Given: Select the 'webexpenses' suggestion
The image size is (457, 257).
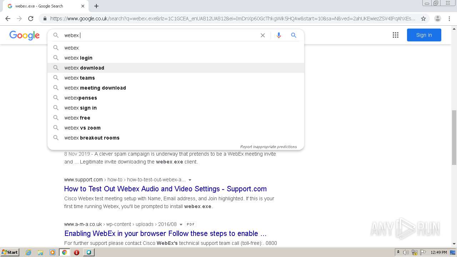Looking at the screenshot, I should coord(176,98).
